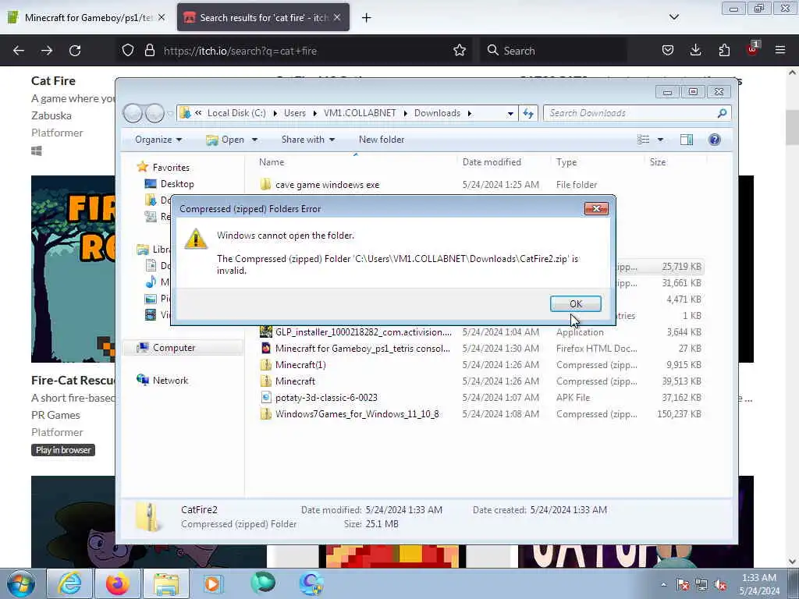Click the Play in browser badge
This screenshot has width=799, height=599.
(x=63, y=450)
